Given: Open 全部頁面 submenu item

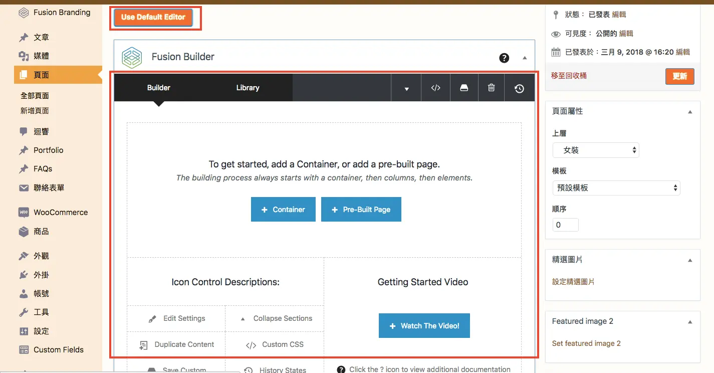Looking at the screenshot, I should [x=35, y=96].
